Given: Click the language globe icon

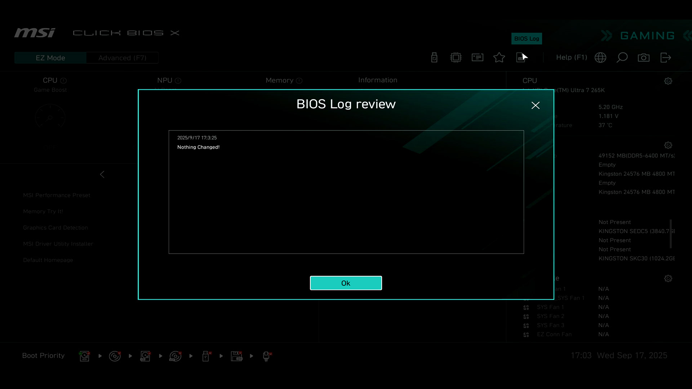Looking at the screenshot, I should coord(600,58).
